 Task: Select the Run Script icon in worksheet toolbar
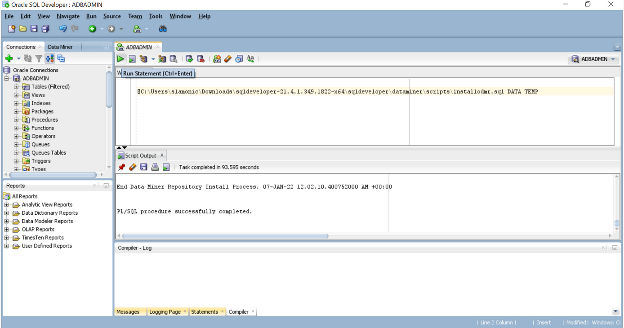132,58
